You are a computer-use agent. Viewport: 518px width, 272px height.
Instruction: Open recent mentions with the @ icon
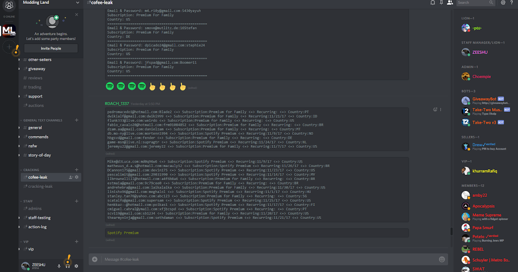[x=503, y=3]
